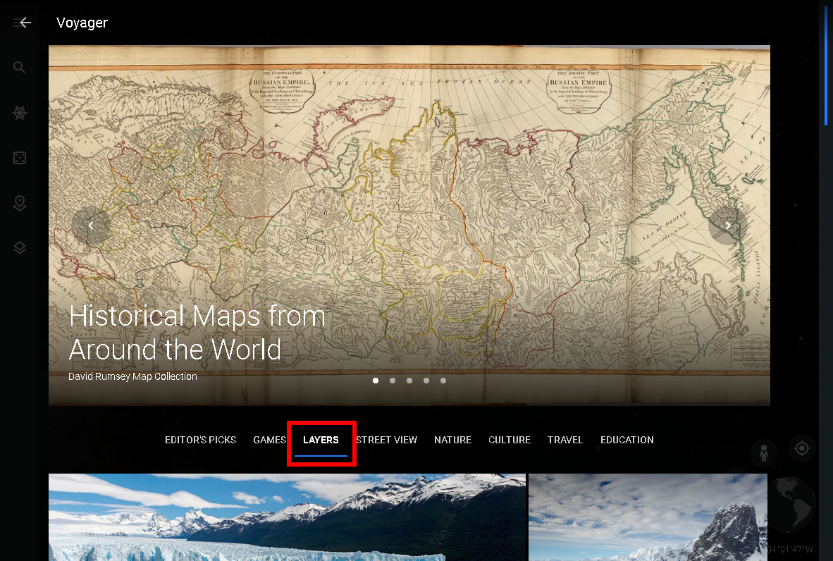The image size is (833, 561).
Task: Go to the Travel tab
Action: pyautogui.click(x=565, y=440)
